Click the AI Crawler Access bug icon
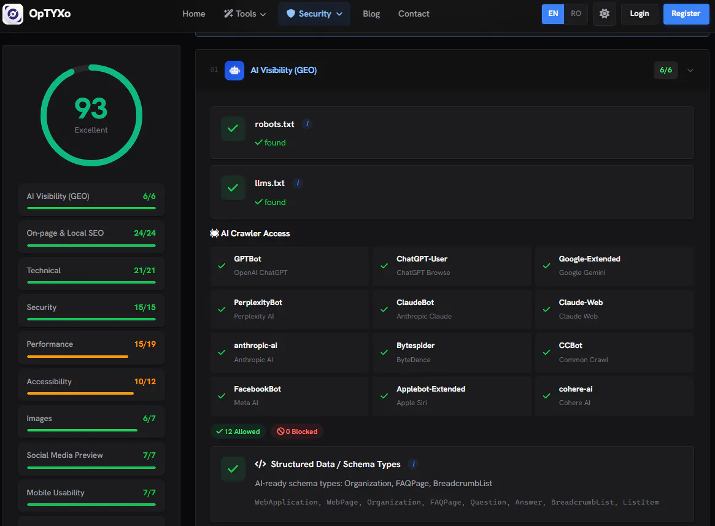This screenshot has height=526, width=715. pos(214,233)
